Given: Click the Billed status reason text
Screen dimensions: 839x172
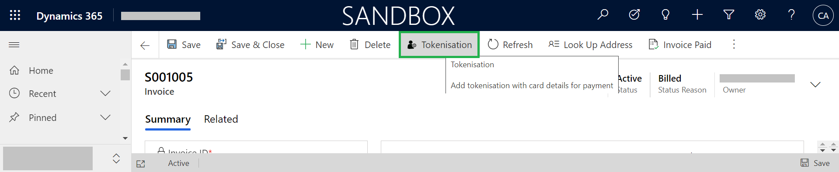Looking at the screenshot, I should pyautogui.click(x=670, y=79).
